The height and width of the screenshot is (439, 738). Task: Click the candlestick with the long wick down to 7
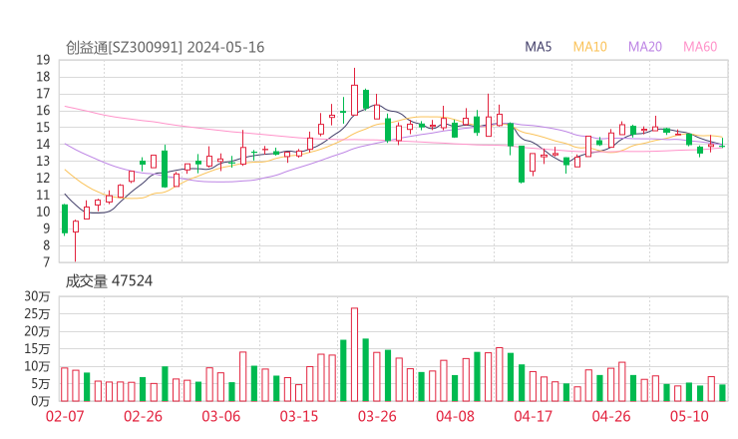pos(76,240)
